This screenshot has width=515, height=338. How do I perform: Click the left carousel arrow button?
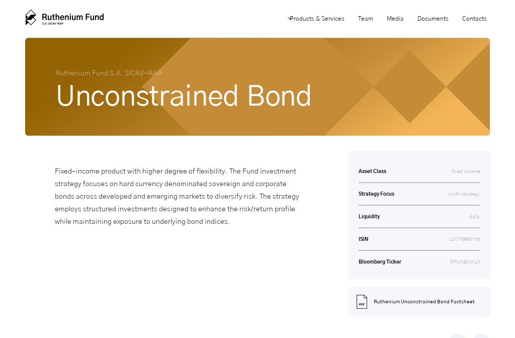click(458, 336)
